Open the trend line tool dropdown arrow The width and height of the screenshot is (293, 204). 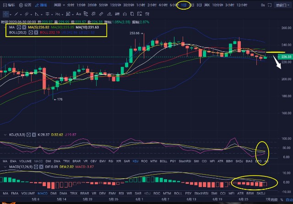click(x=21, y=15)
